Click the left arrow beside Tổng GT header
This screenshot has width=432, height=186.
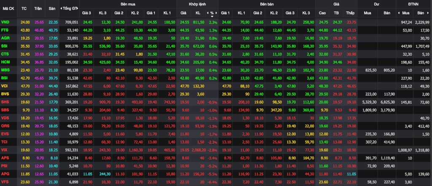[61, 8]
